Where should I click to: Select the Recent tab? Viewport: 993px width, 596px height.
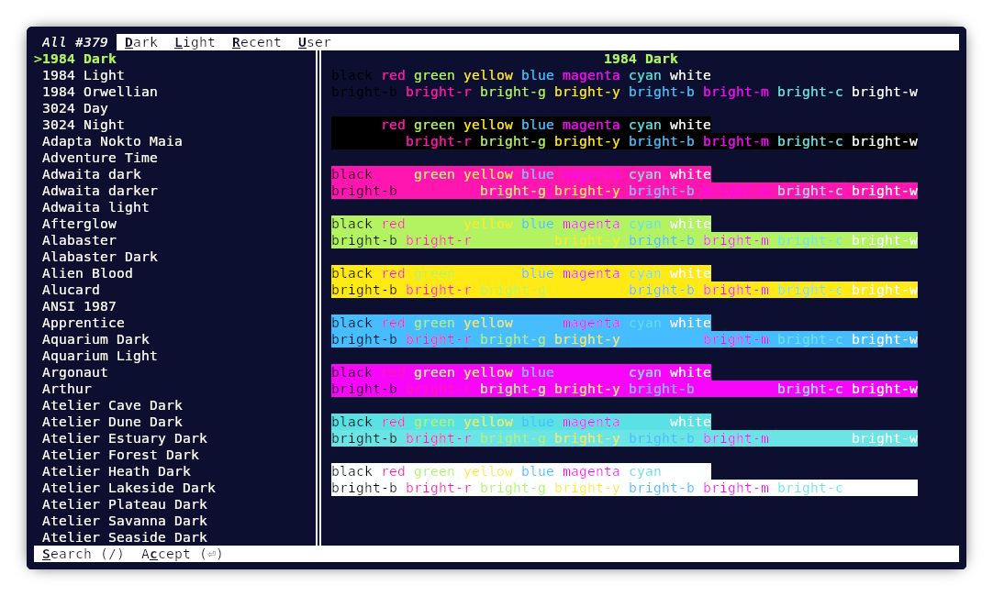click(x=256, y=42)
